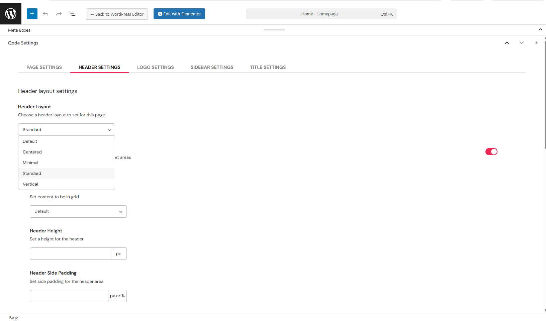Image resolution: width=546 pixels, height=321 pixels.
Task: Undo the last change
Action: pyautogui.click(x=45, y=14)
